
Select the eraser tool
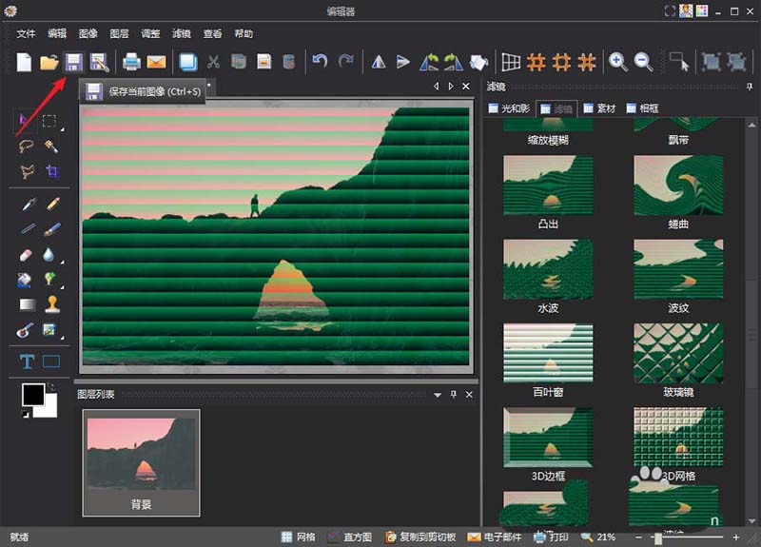click(26, 255)
